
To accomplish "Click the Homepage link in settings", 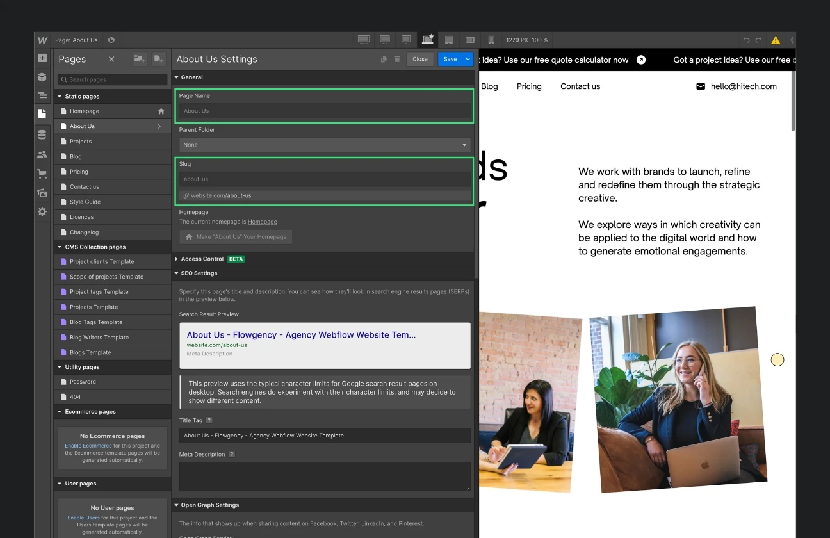I will 263,222.
